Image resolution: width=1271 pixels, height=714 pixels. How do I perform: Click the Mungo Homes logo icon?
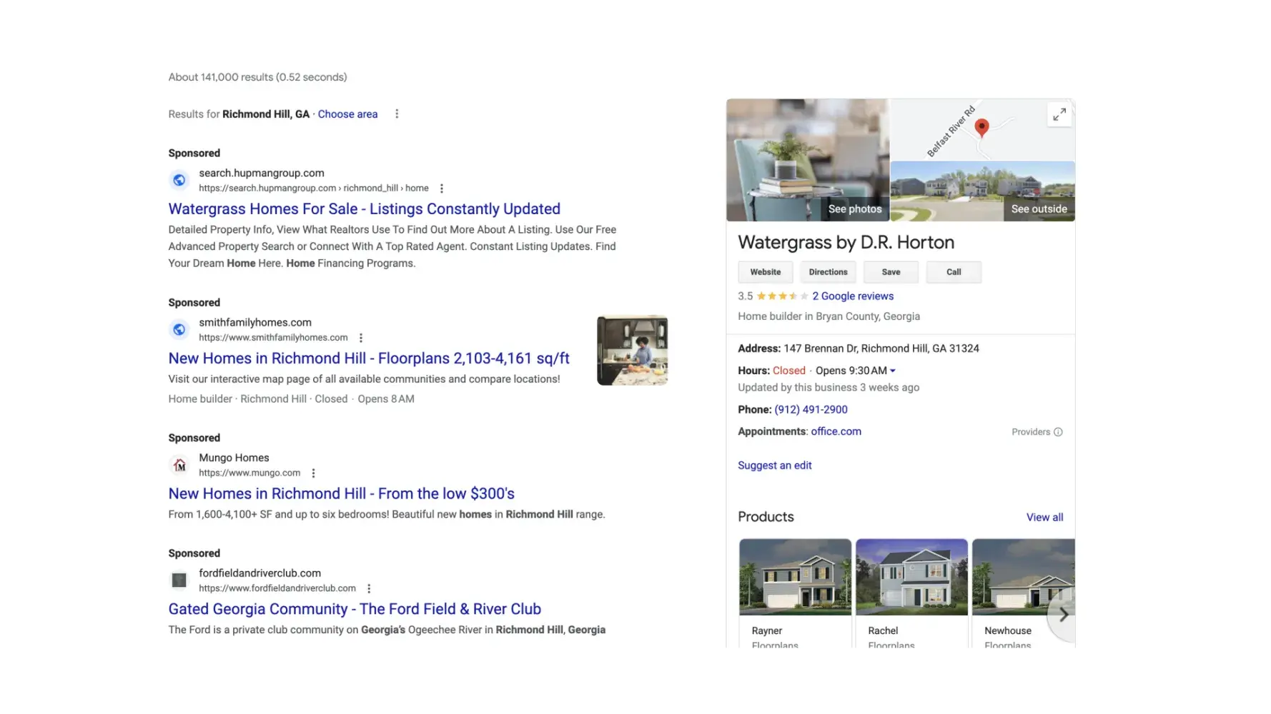(x=179, y=465)
